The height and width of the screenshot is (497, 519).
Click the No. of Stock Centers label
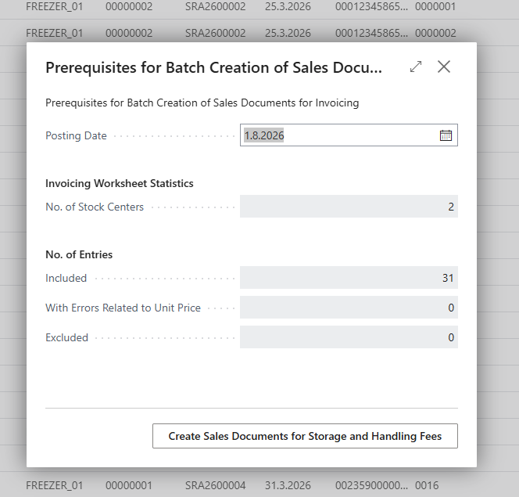click(95, 207)
